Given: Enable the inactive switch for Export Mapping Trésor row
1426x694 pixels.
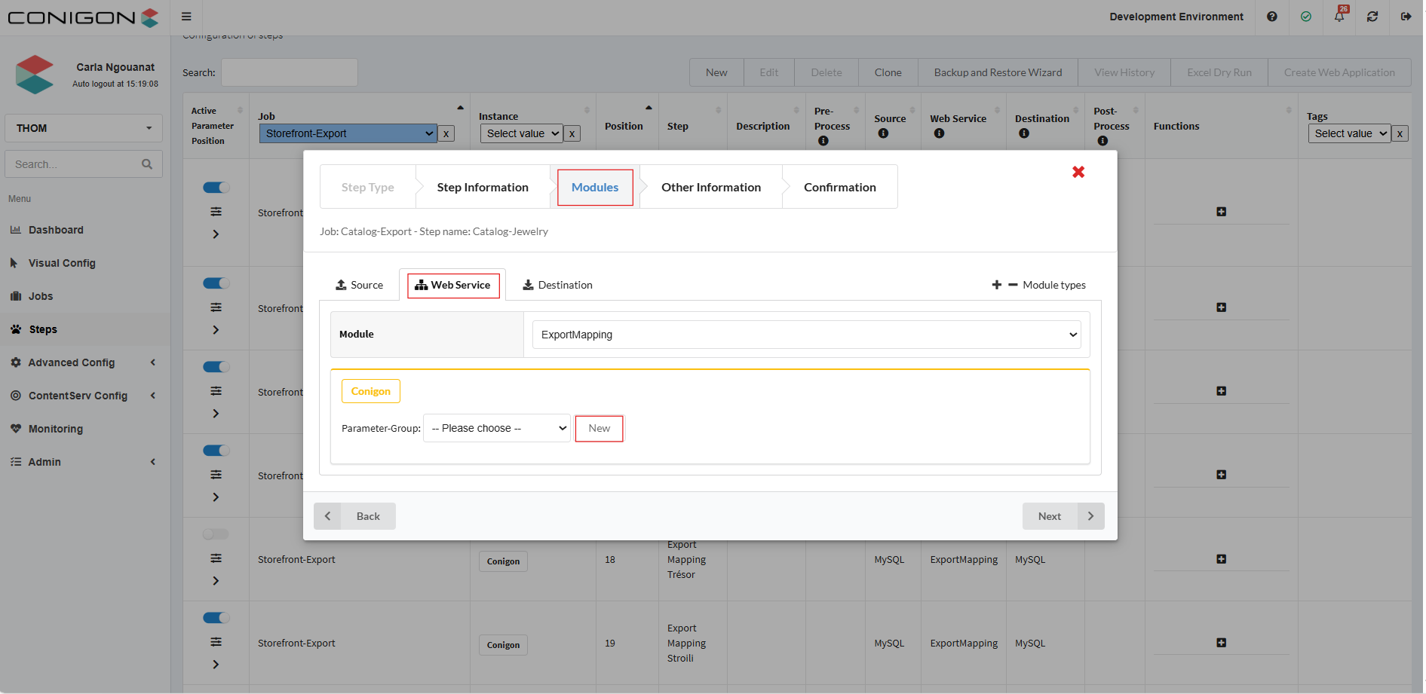Looking at the screenshot, I should 216,534.
